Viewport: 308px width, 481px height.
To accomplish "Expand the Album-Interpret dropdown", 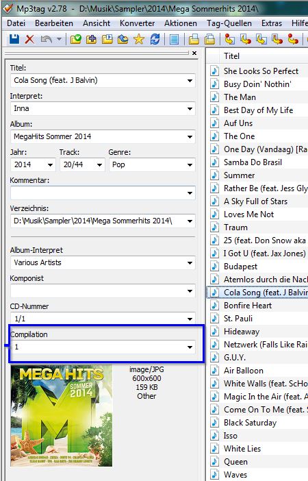I will [x=190, y=263].
